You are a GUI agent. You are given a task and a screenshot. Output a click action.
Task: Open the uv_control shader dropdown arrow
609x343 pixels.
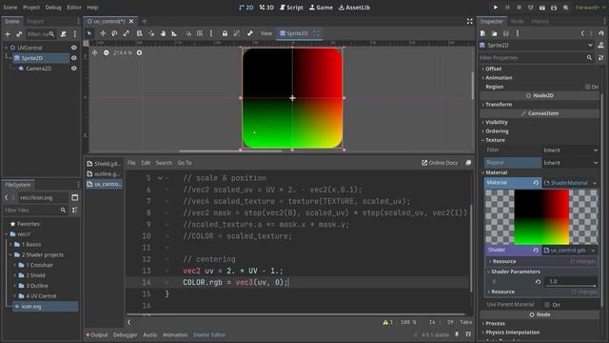click(594, 250)
